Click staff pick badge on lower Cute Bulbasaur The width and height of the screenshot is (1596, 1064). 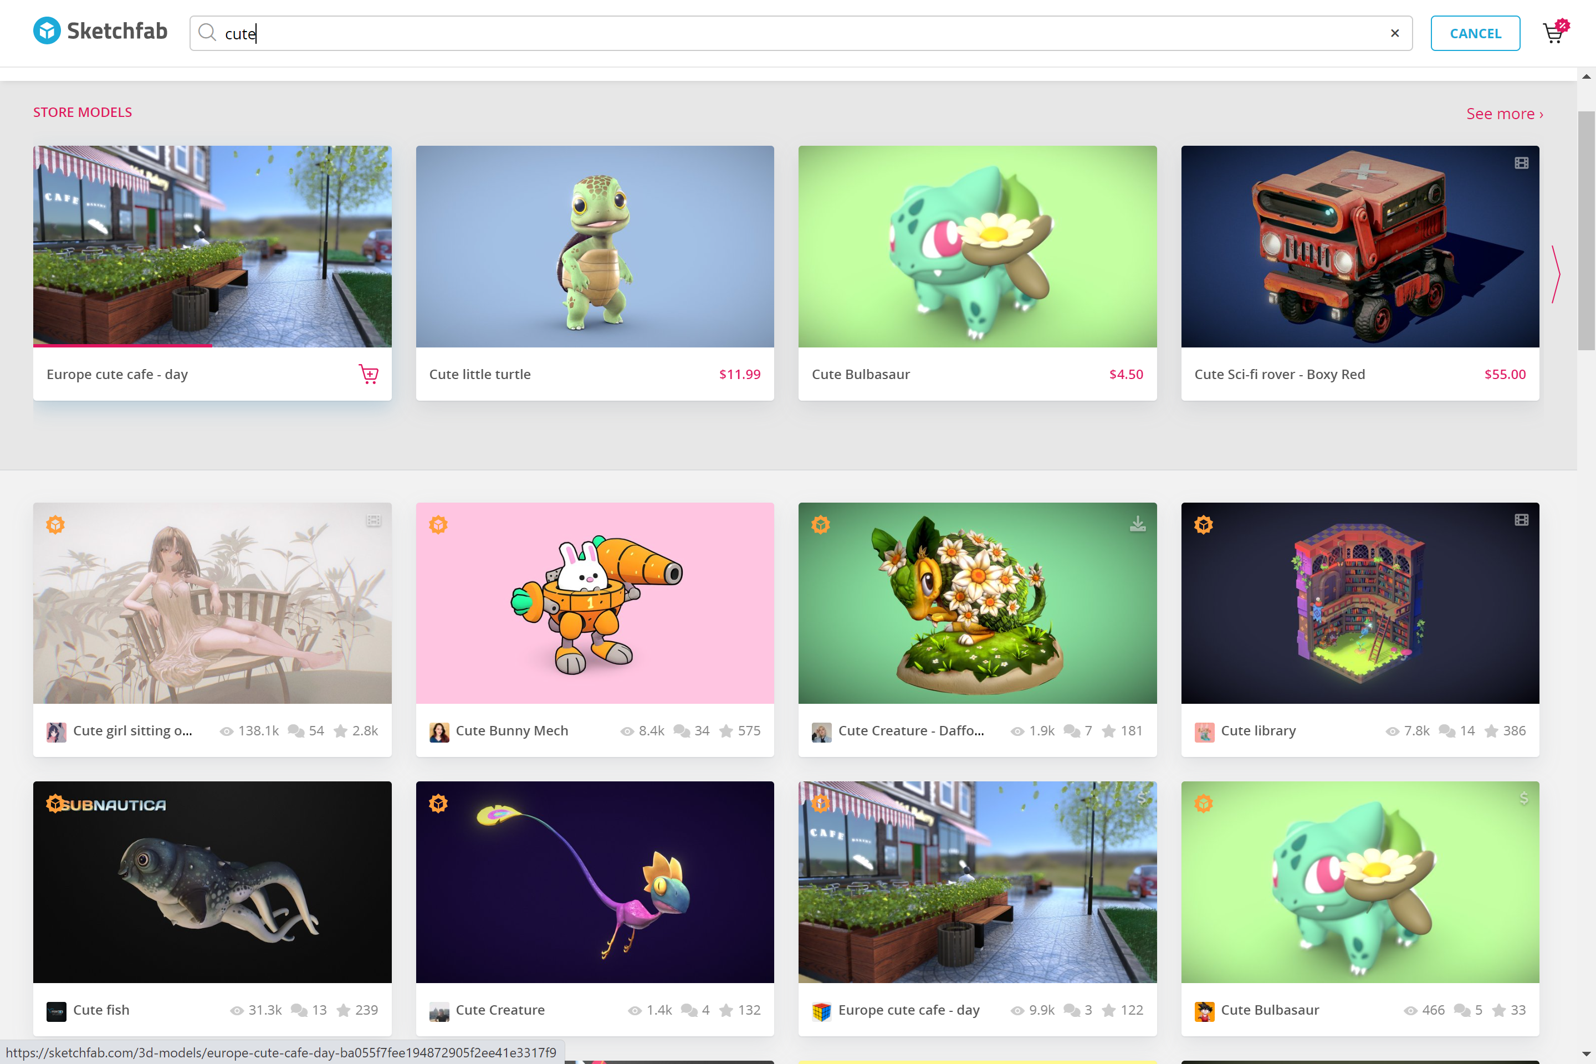pyautogui.click(x=1204, y=804)
